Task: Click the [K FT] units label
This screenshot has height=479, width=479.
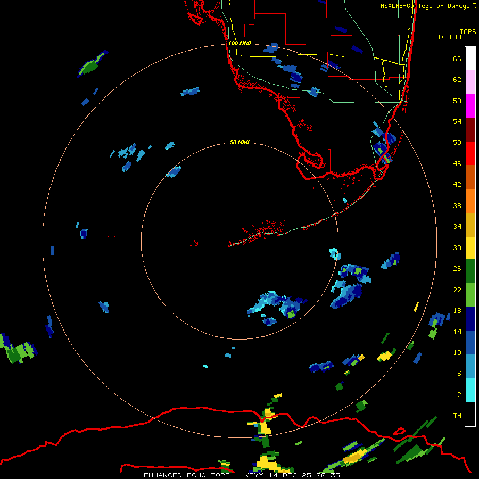Action: 450,37
